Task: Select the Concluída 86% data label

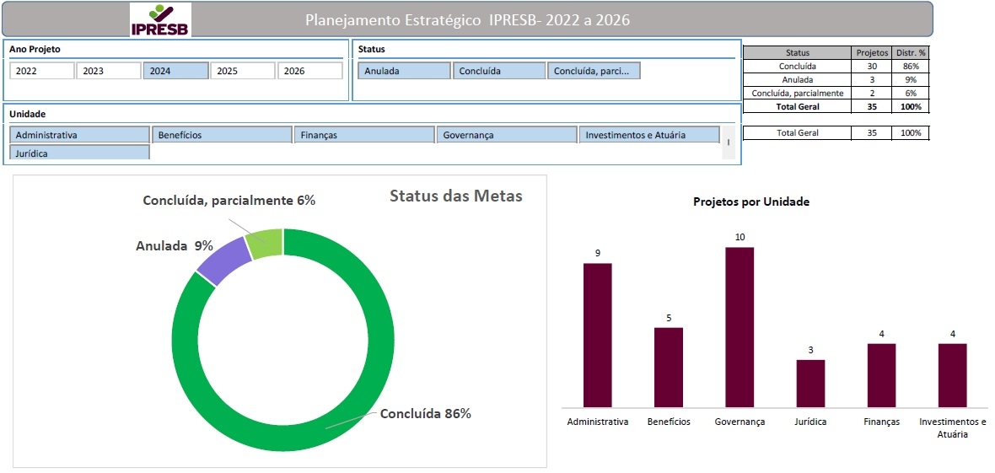Action: pyautogui.click(x=426, y=414)
